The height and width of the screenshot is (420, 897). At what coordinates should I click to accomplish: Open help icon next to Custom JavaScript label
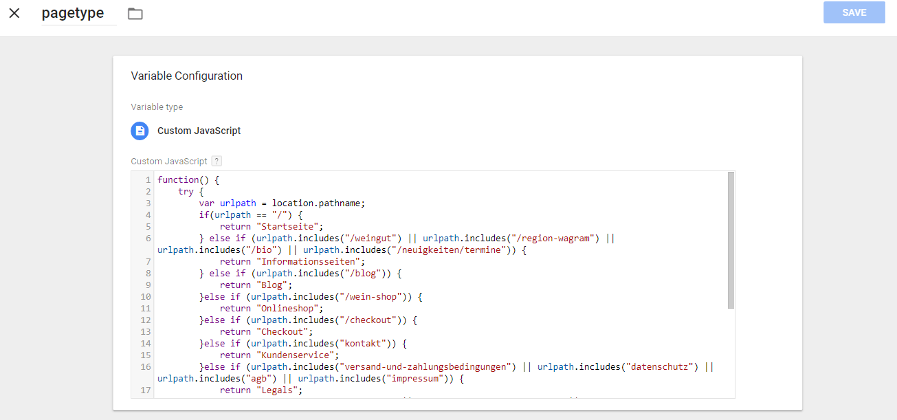[217, 161]
